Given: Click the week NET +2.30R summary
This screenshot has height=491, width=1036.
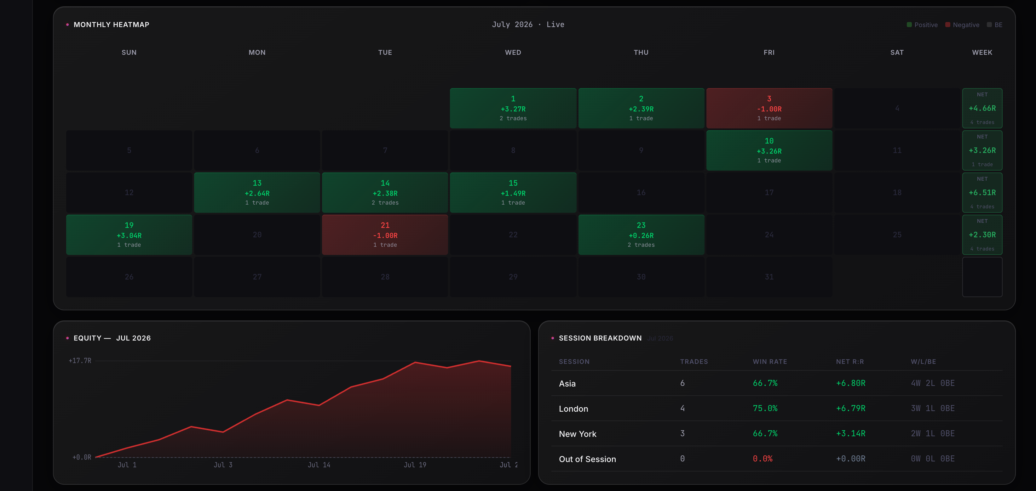Looking at the screenshot, I should (x=982, y=235).
